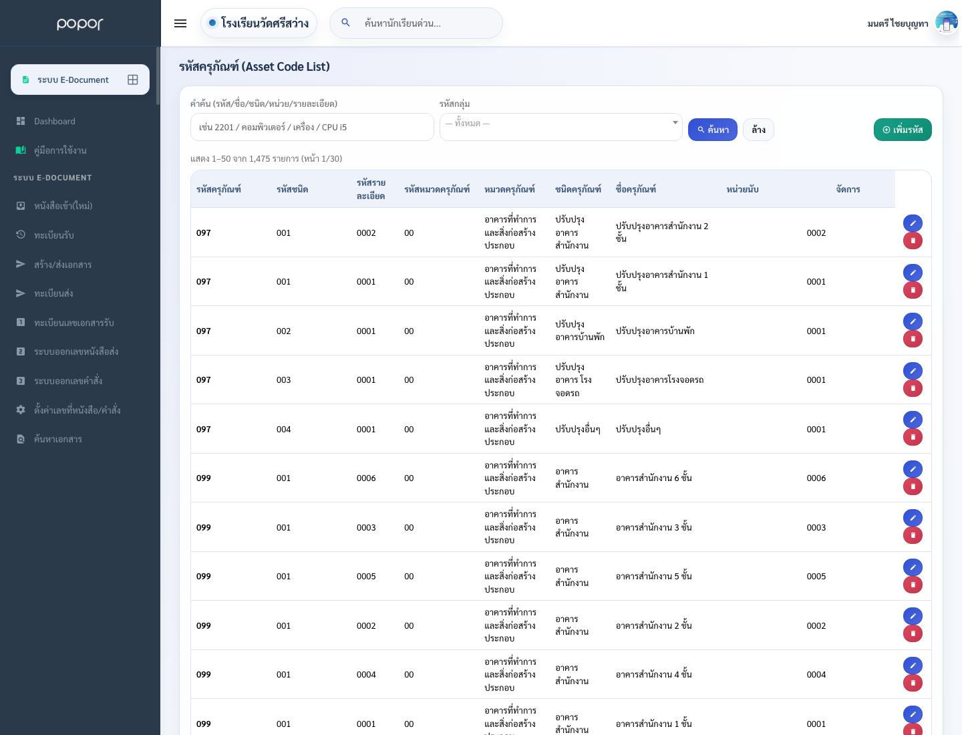The image size is (962, 735).
Task: Expand the ระบบ E-Document module switcher
Action: (80, 80)
